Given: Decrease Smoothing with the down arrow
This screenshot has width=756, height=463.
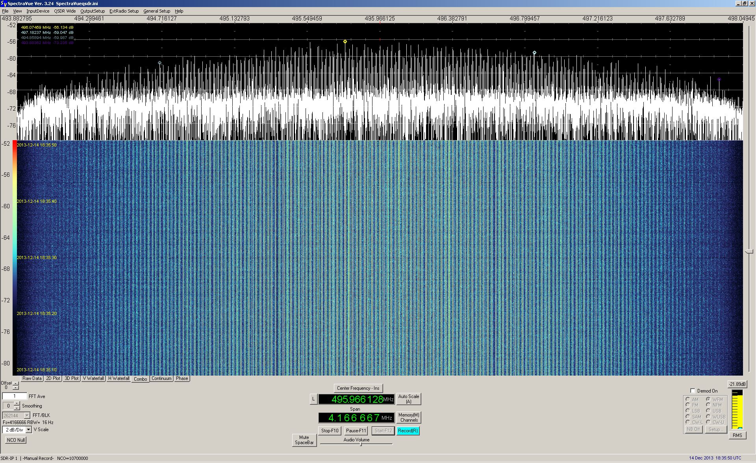Looking at the screenshot, I should 17,408.
